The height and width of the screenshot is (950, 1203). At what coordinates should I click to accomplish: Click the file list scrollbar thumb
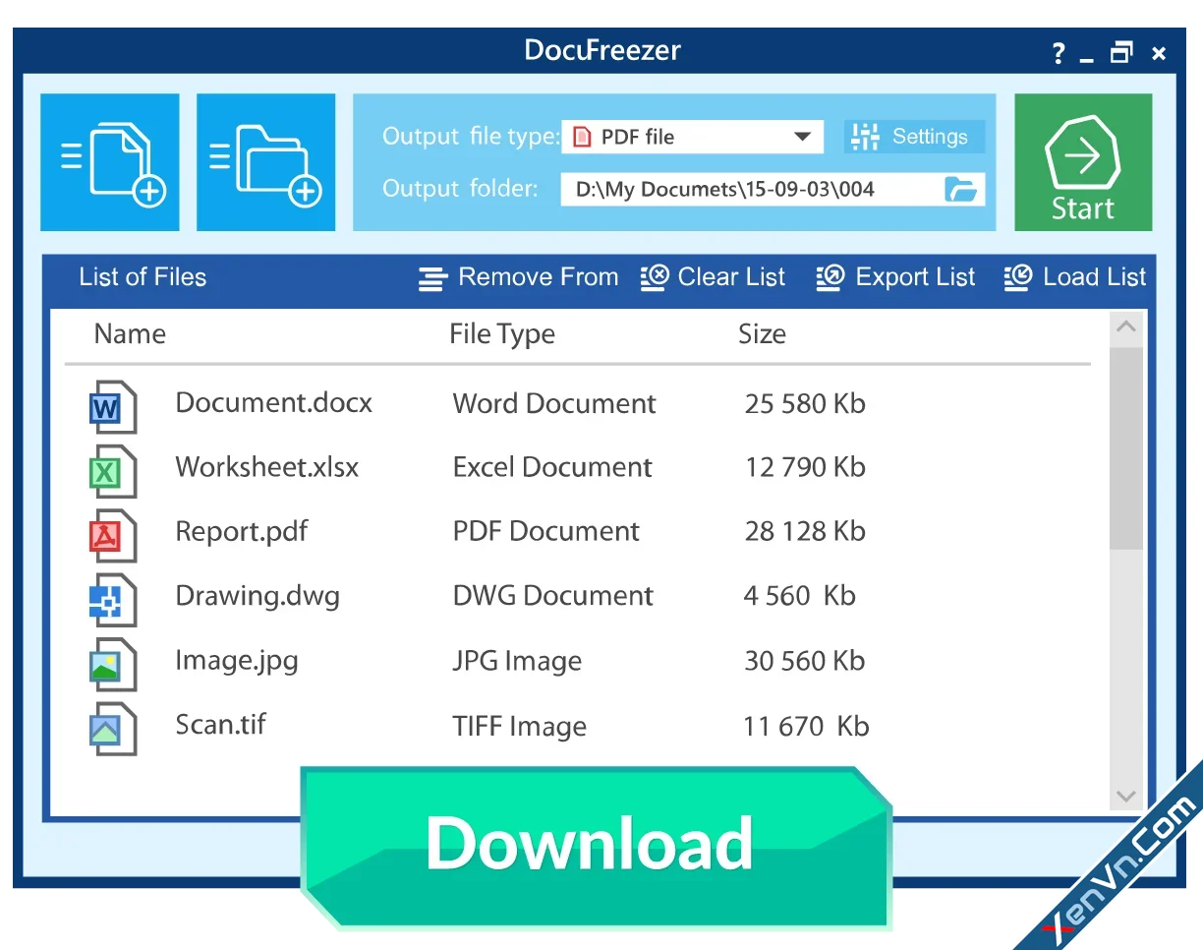tap(1126, 448)
